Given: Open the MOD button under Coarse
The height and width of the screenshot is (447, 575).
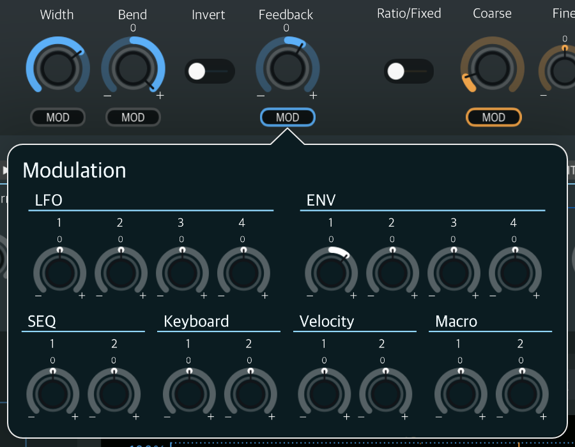Looking at the screenshot, I should (493, 117).
